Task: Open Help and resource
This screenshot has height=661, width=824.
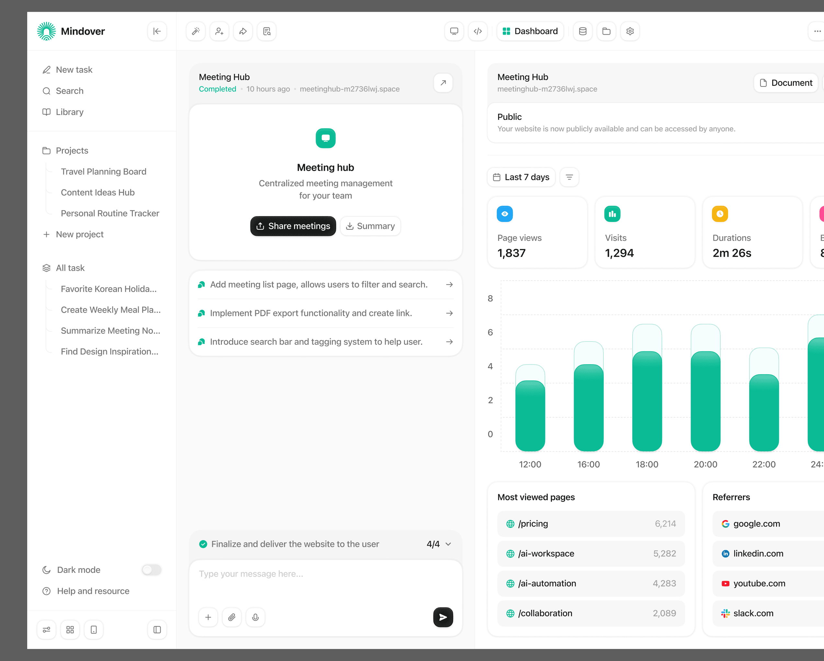Action: click(x=86, y=591)
